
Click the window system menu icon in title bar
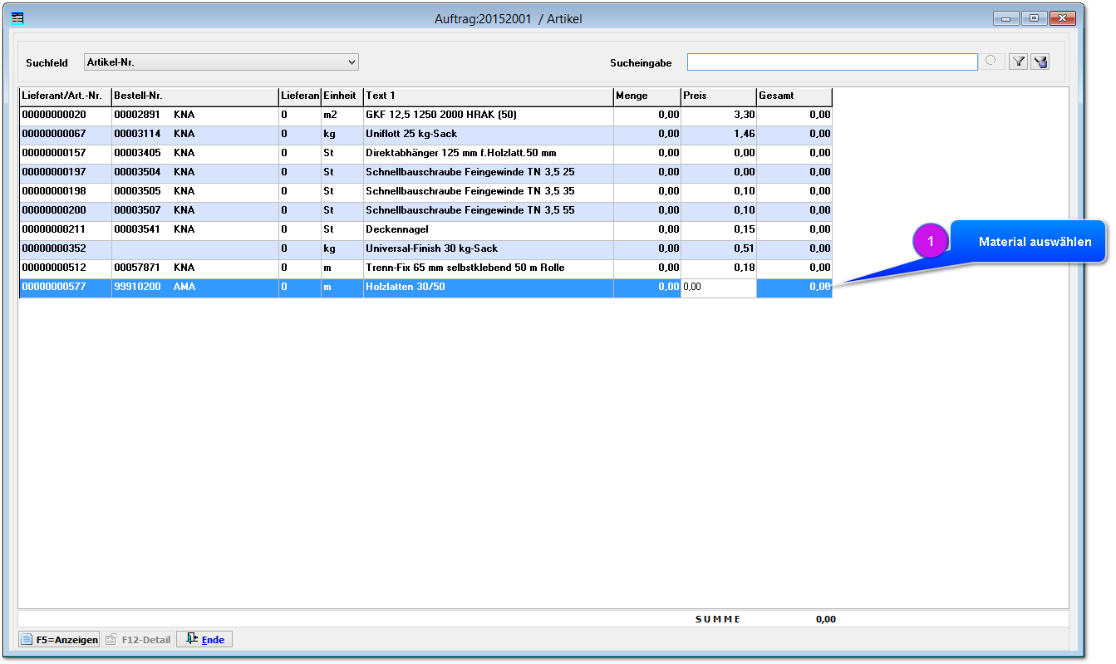17,17
